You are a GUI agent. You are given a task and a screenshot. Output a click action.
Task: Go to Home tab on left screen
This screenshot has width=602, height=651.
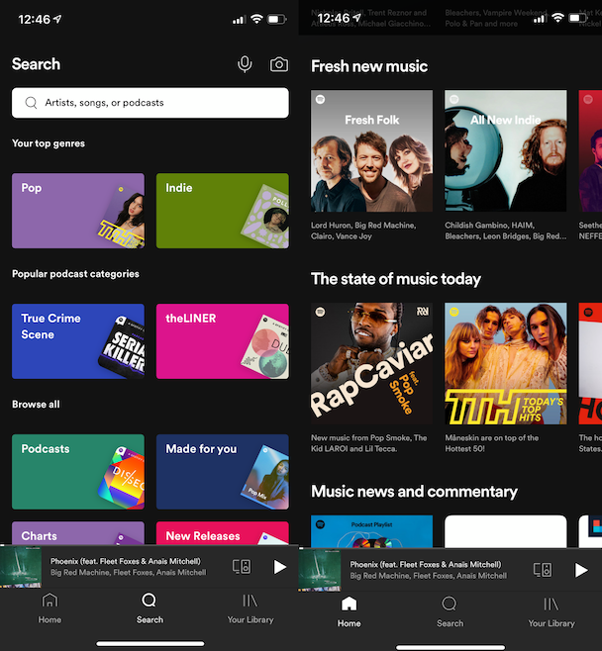[50, 608]
